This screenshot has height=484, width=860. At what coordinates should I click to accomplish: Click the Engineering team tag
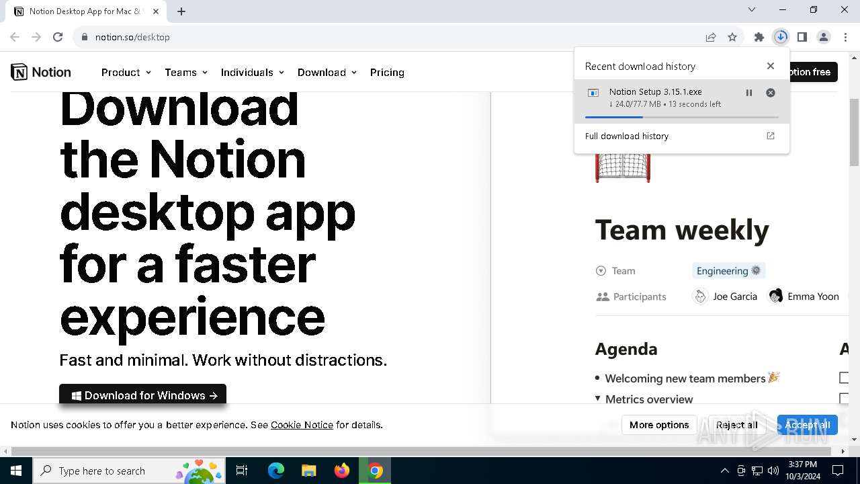click(x=729, y=270)
